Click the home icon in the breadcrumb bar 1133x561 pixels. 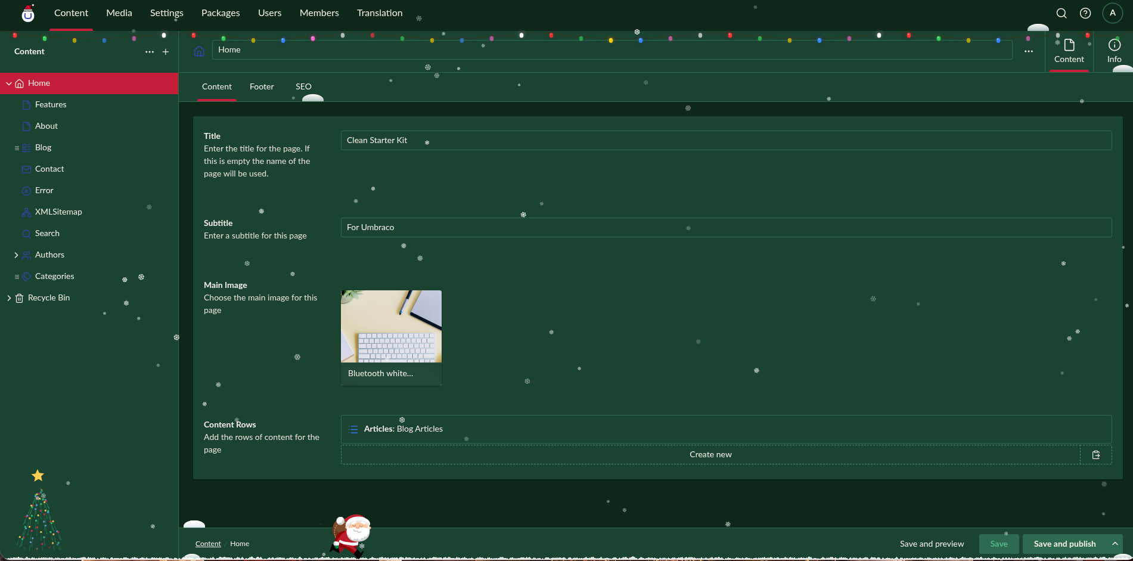pos(198,51)
